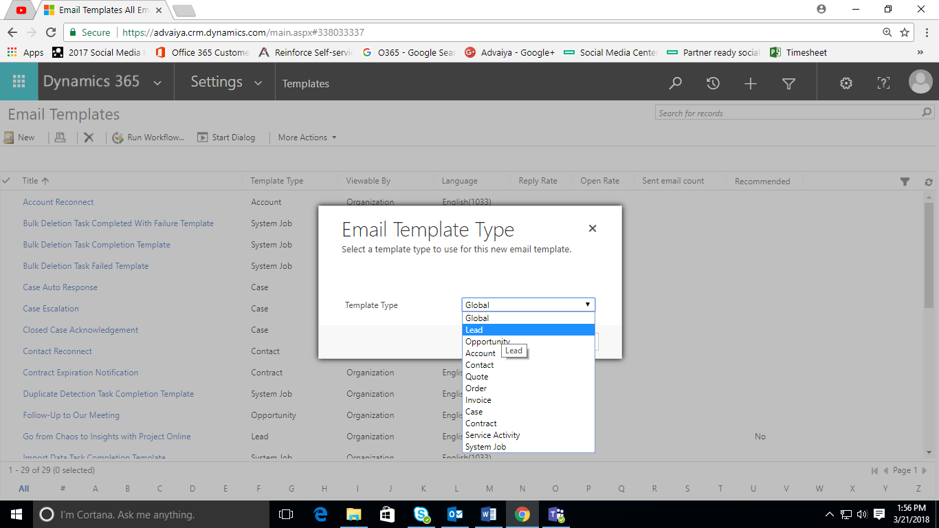Image resolution: width=939 pixels, height=528 pixels.
Task: Open Case Escalation template link
Action: point(51,309)
